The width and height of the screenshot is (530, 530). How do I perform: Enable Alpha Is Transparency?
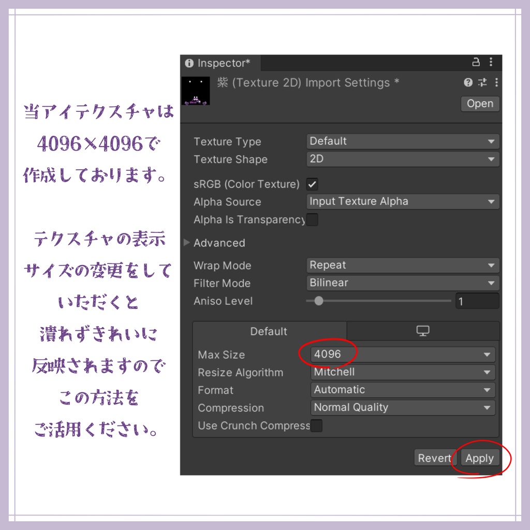tap(312, 219)
